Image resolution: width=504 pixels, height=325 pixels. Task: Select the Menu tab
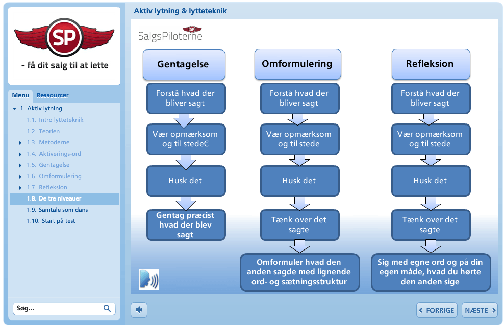tap(20, 95)
